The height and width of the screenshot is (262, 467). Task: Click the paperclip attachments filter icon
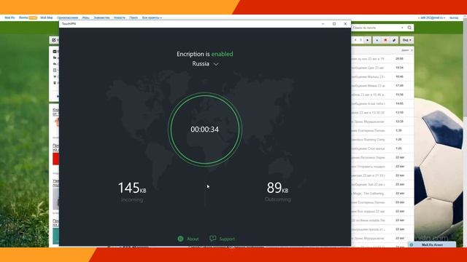[394, 40]
